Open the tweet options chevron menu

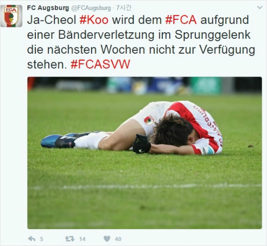point(260,7)
